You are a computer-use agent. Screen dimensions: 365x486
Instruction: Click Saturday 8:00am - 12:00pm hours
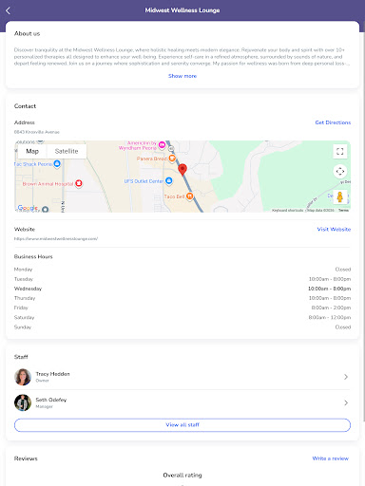click(330, 317)
